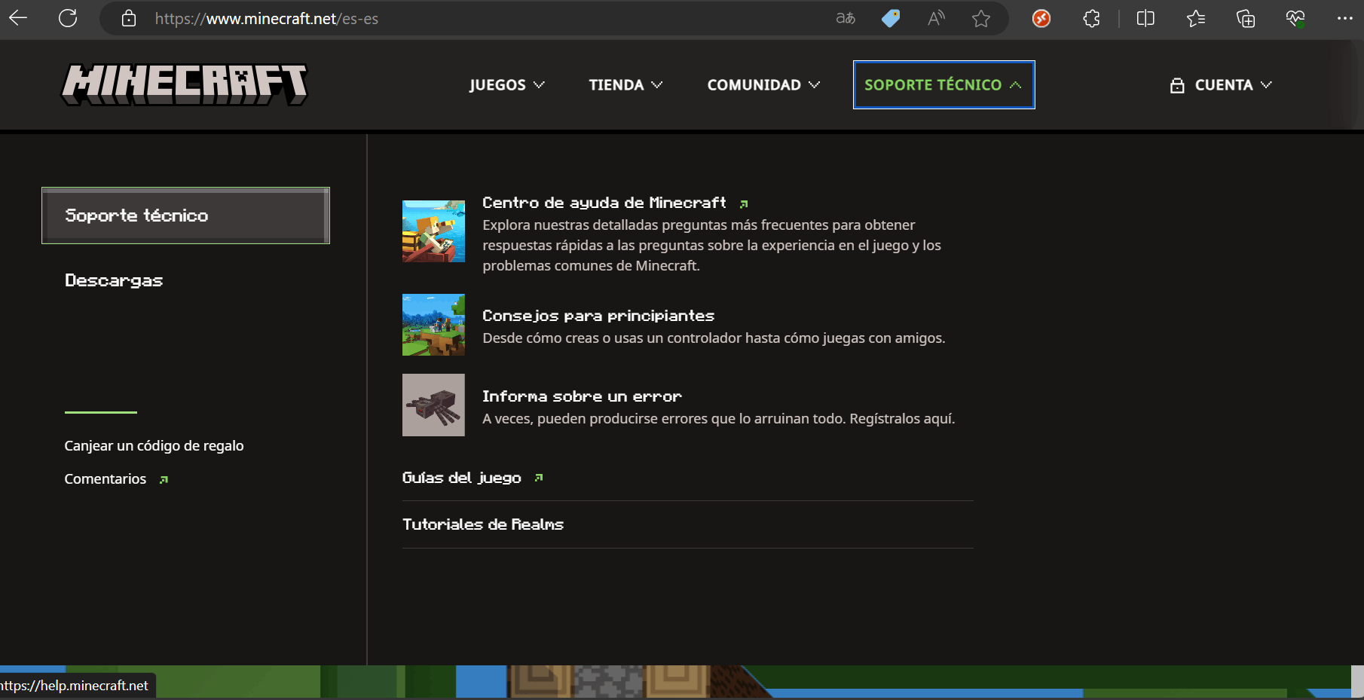Open the Favorites list

(x=1195, y=18)
